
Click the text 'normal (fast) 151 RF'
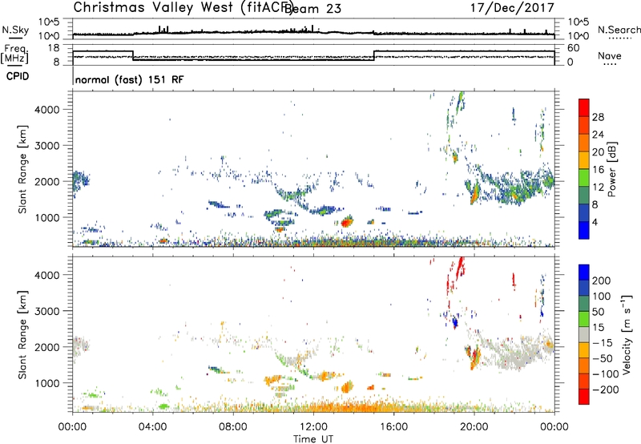(129, 79)
